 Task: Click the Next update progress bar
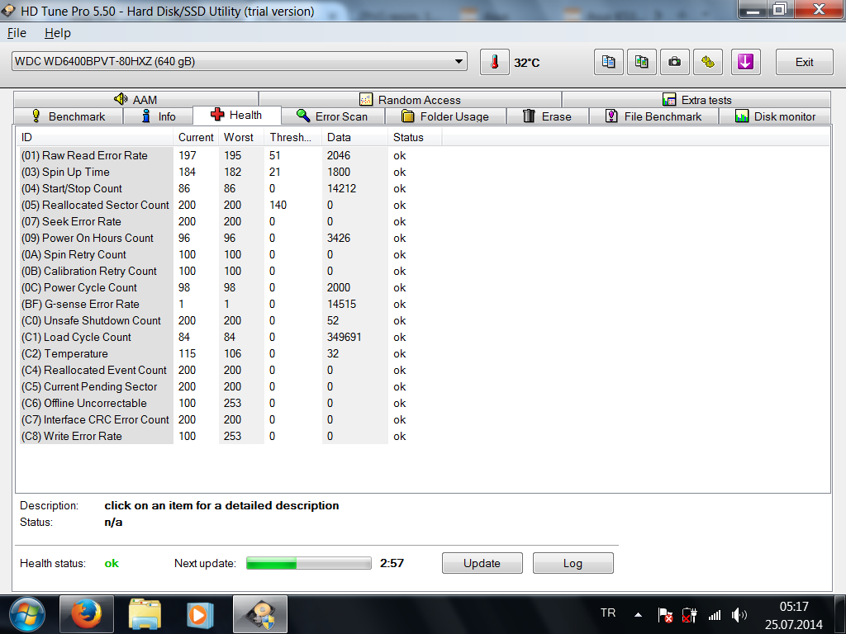[309, 563]
